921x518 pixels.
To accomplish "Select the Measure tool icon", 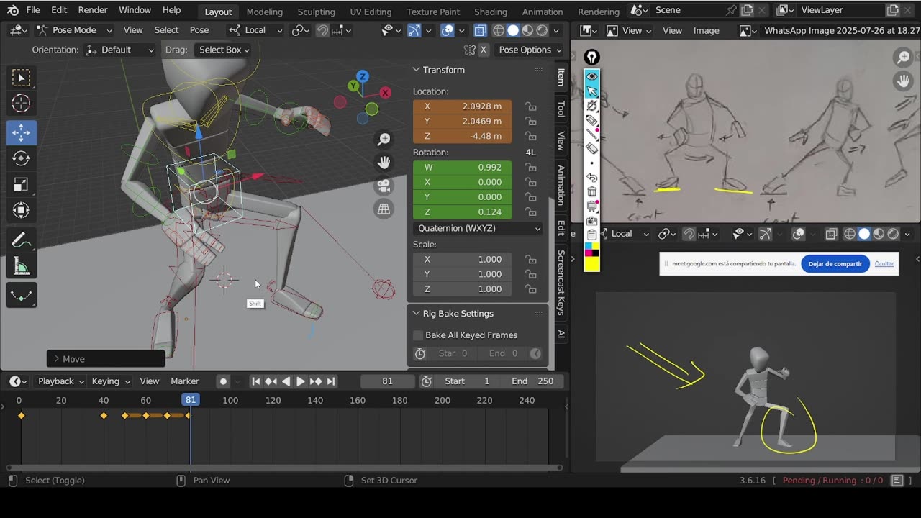I will [21, 268].
